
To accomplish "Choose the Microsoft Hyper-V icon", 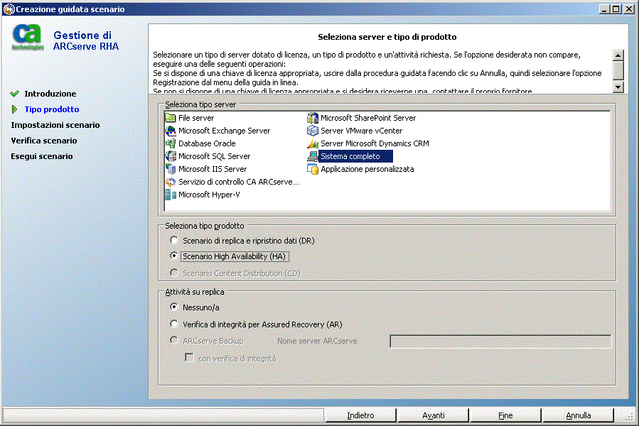I will (x=170, y=195).
